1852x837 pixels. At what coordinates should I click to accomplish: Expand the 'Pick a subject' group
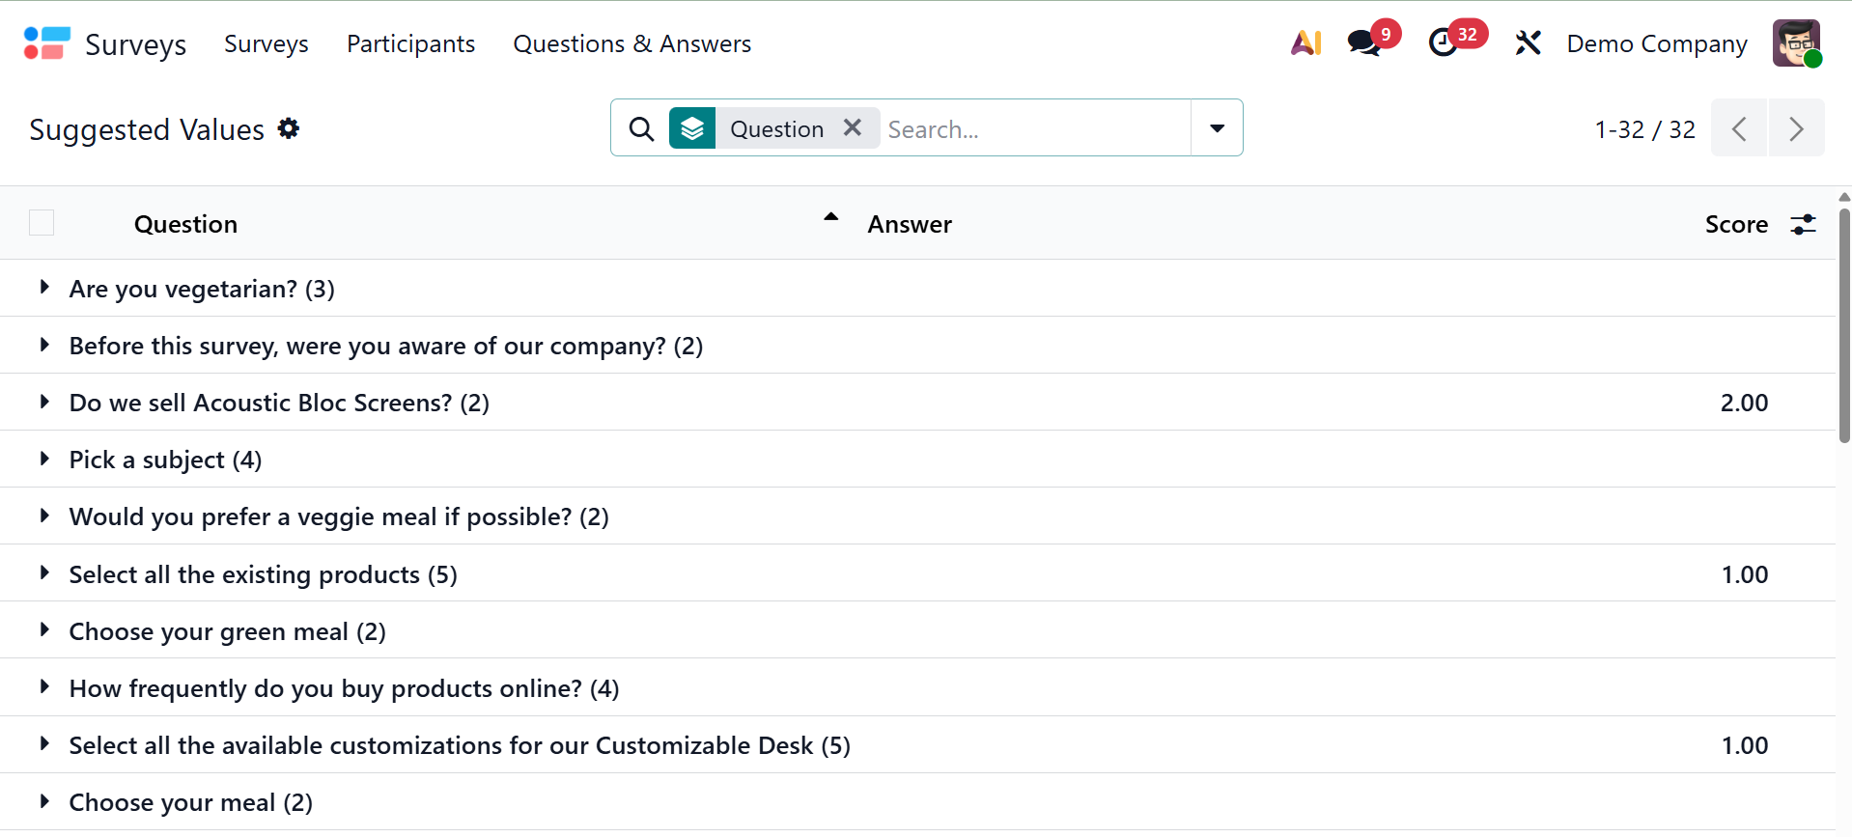point(44,459)
